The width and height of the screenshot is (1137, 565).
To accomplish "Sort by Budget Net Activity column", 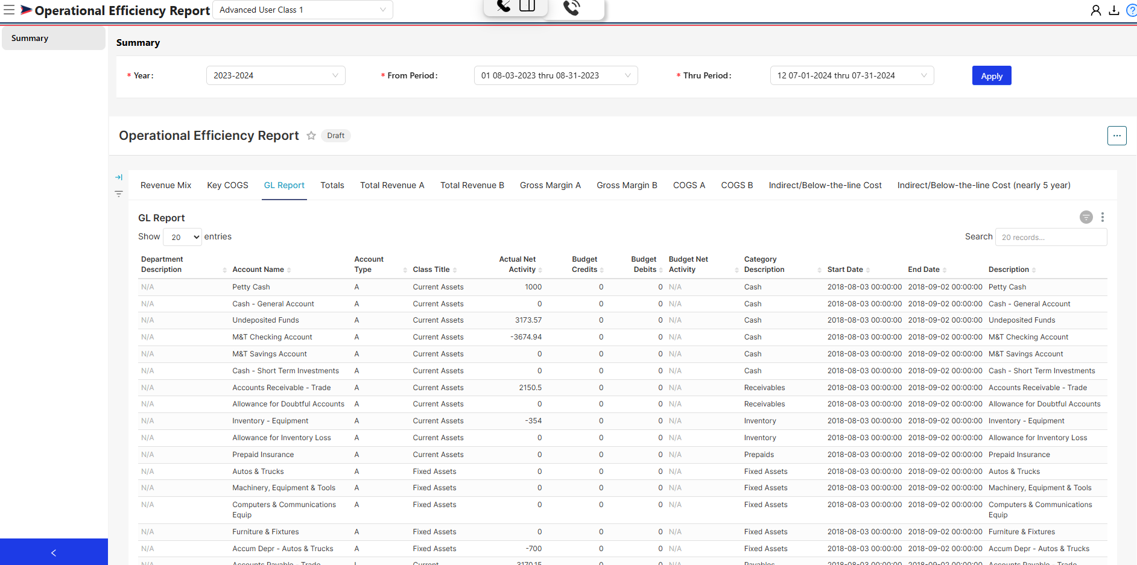I will [x=736, y=270].
